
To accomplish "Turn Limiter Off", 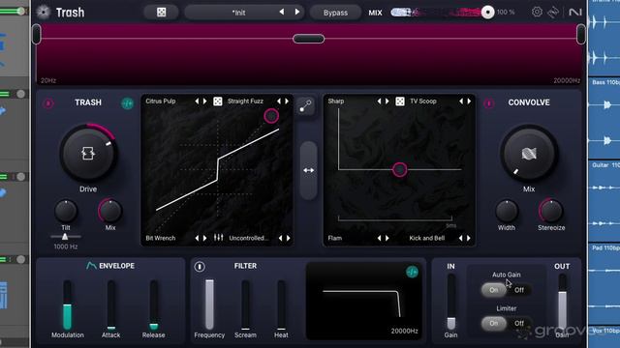I will 519,324.
